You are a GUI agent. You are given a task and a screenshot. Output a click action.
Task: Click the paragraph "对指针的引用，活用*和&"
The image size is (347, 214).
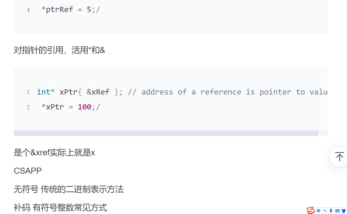click(59, 50)
